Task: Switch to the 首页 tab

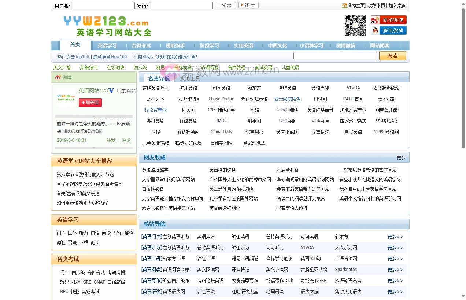Action: pos(74,45)
